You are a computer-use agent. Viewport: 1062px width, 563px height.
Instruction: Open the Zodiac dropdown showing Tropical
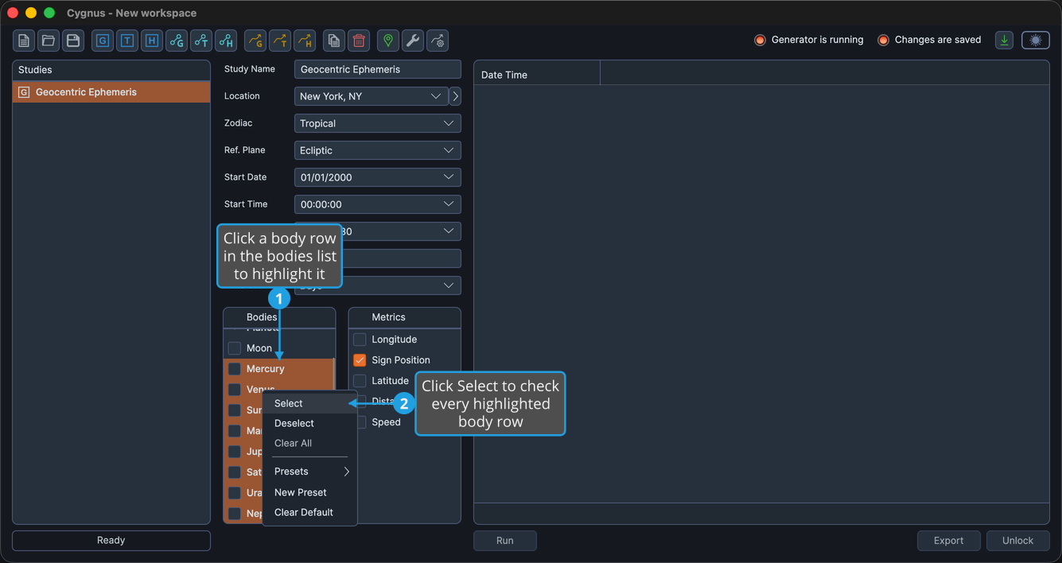click(378, 123)
